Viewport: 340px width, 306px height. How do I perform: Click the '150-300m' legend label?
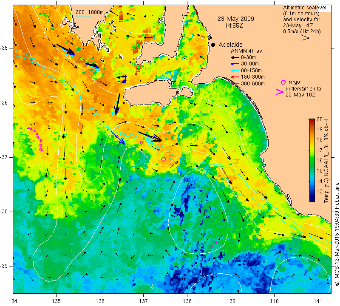tap(252, 77)
